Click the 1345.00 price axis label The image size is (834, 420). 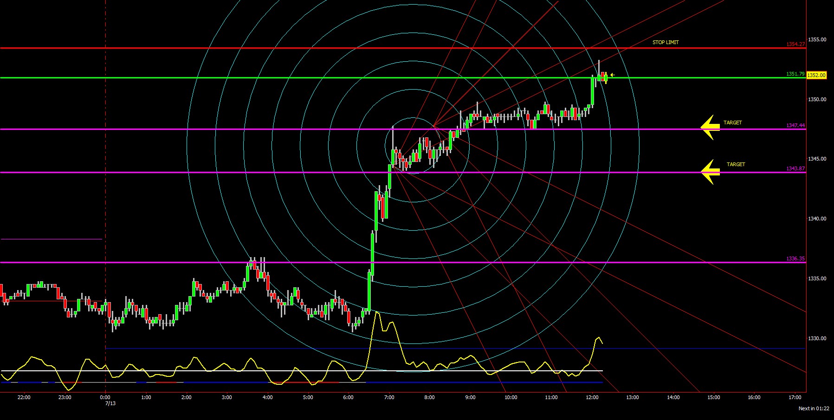coord(817,159)
